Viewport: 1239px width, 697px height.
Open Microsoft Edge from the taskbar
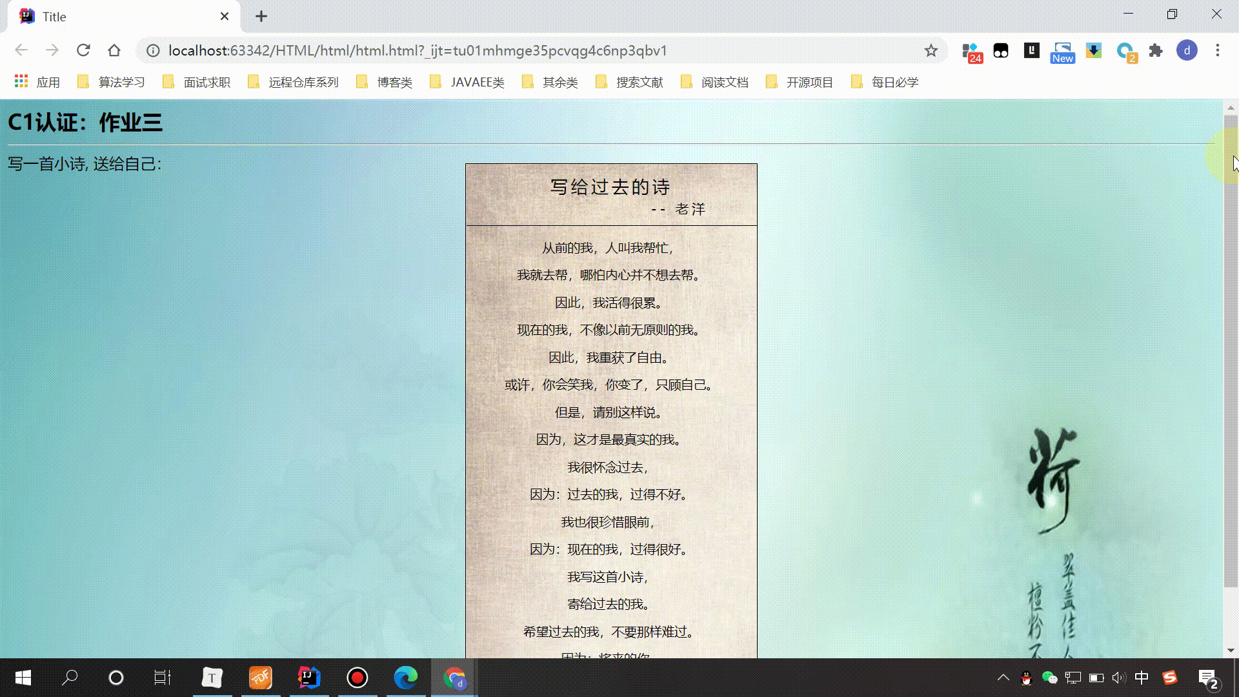coord(405,678)
